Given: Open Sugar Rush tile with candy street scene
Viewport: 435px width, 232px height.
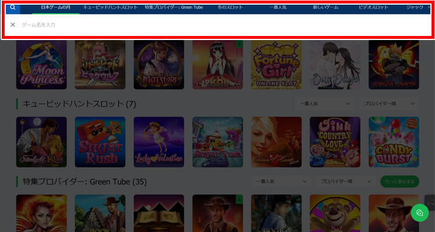Looking at the screenshot, I should pos(217,142).
